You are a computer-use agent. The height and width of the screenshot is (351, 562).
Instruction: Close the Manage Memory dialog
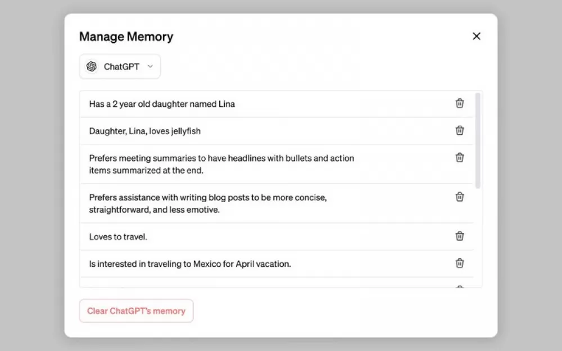pos(477,36)
